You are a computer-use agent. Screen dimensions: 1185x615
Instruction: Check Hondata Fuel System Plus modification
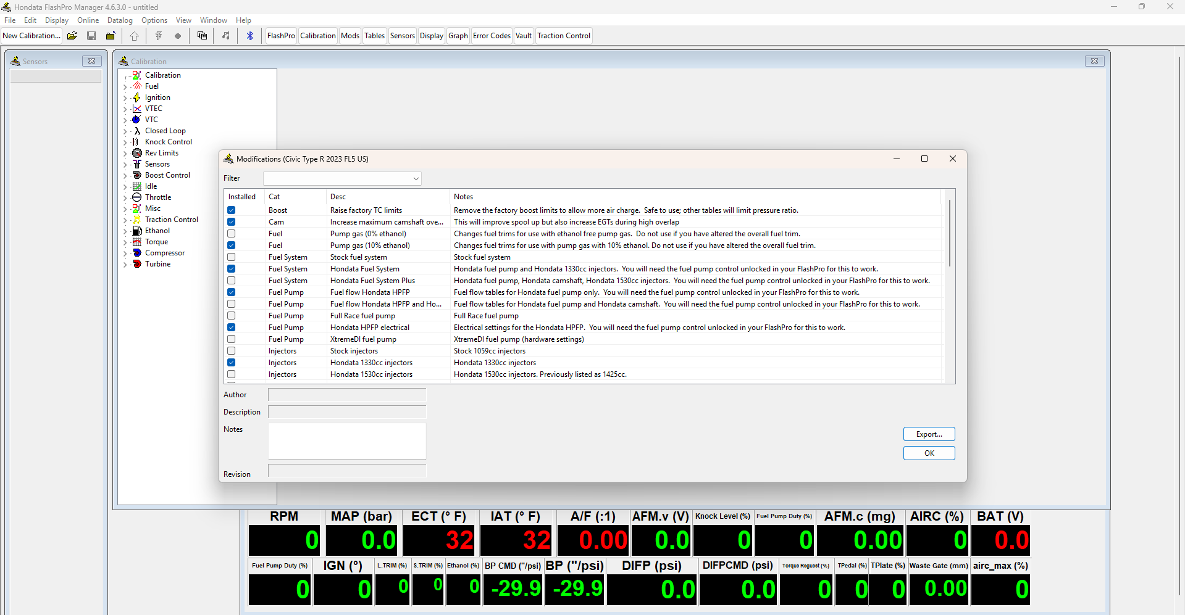(x=232, y=281)
